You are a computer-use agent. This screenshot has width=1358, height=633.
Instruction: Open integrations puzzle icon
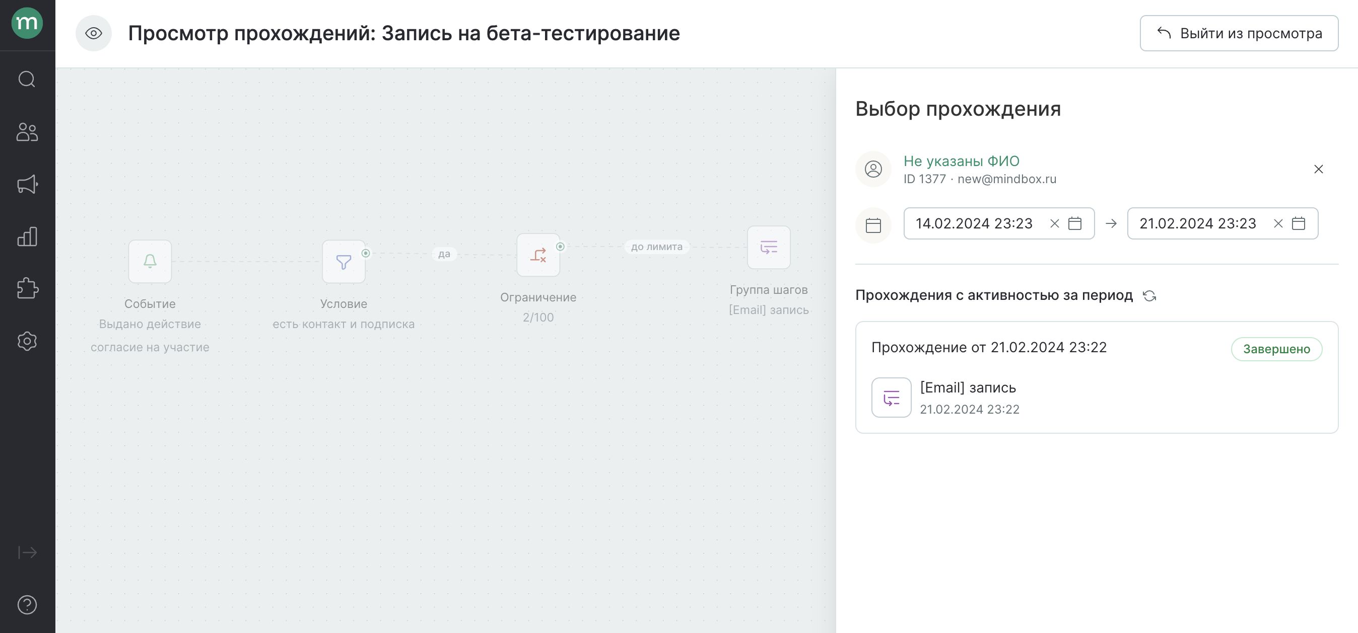click(x=27, y=289)
